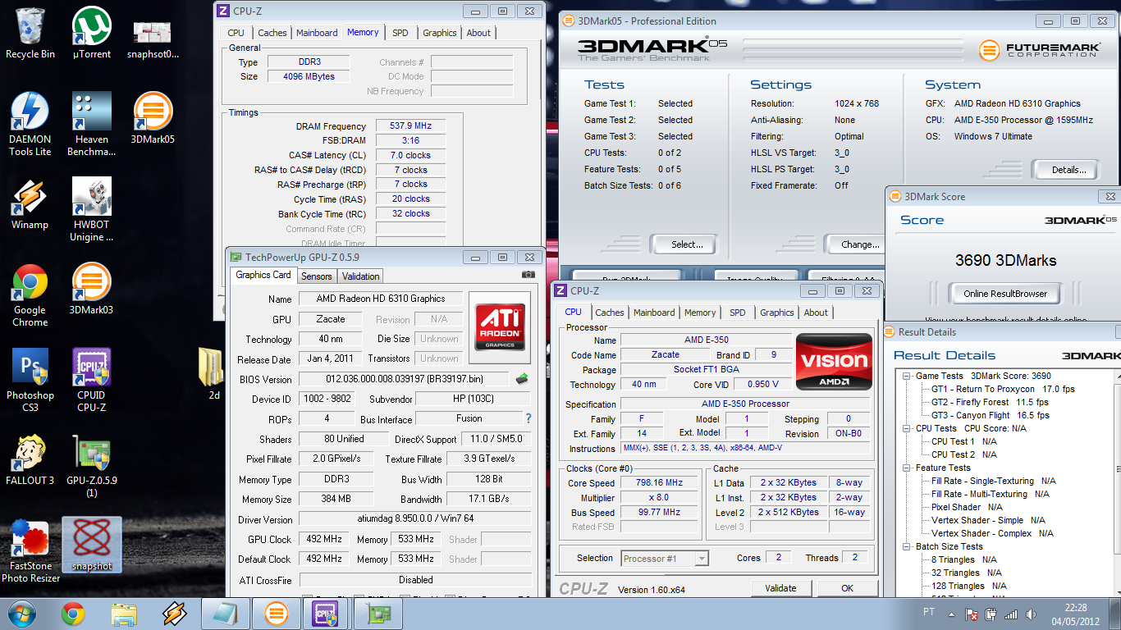Select FastStone Photo Resizer desktop icon

pos(30,551)
